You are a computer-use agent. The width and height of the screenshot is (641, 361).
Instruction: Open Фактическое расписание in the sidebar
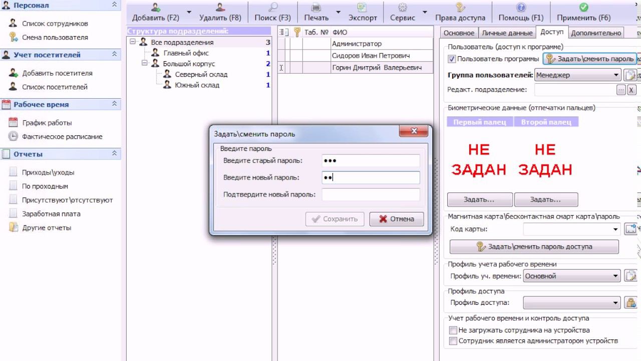pyautogui.click(x=62, y=136)
